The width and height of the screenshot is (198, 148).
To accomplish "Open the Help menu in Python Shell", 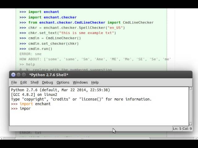I will (95, 82).
